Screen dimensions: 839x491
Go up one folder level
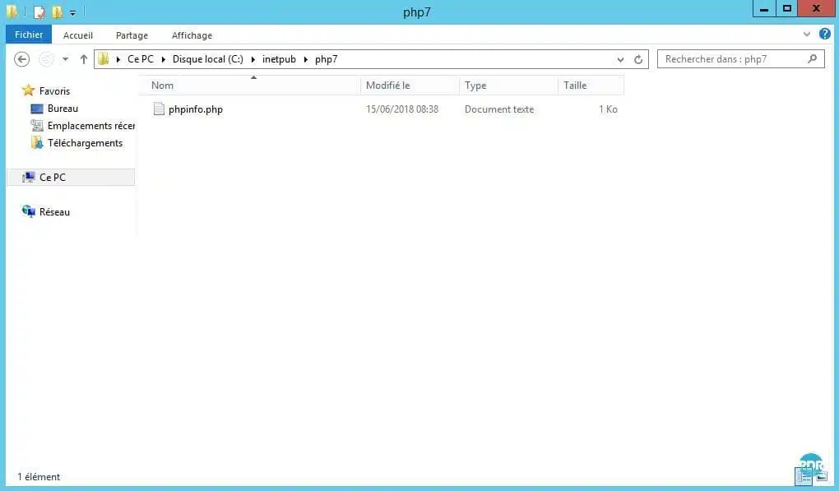pos(83,59)
